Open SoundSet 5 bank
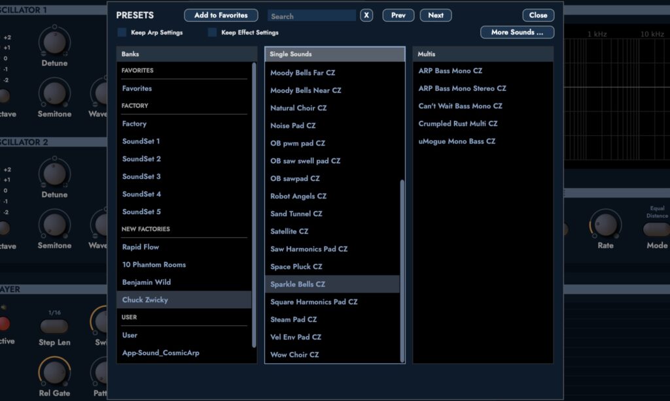The image size is (670, 401). click(184, 212)
